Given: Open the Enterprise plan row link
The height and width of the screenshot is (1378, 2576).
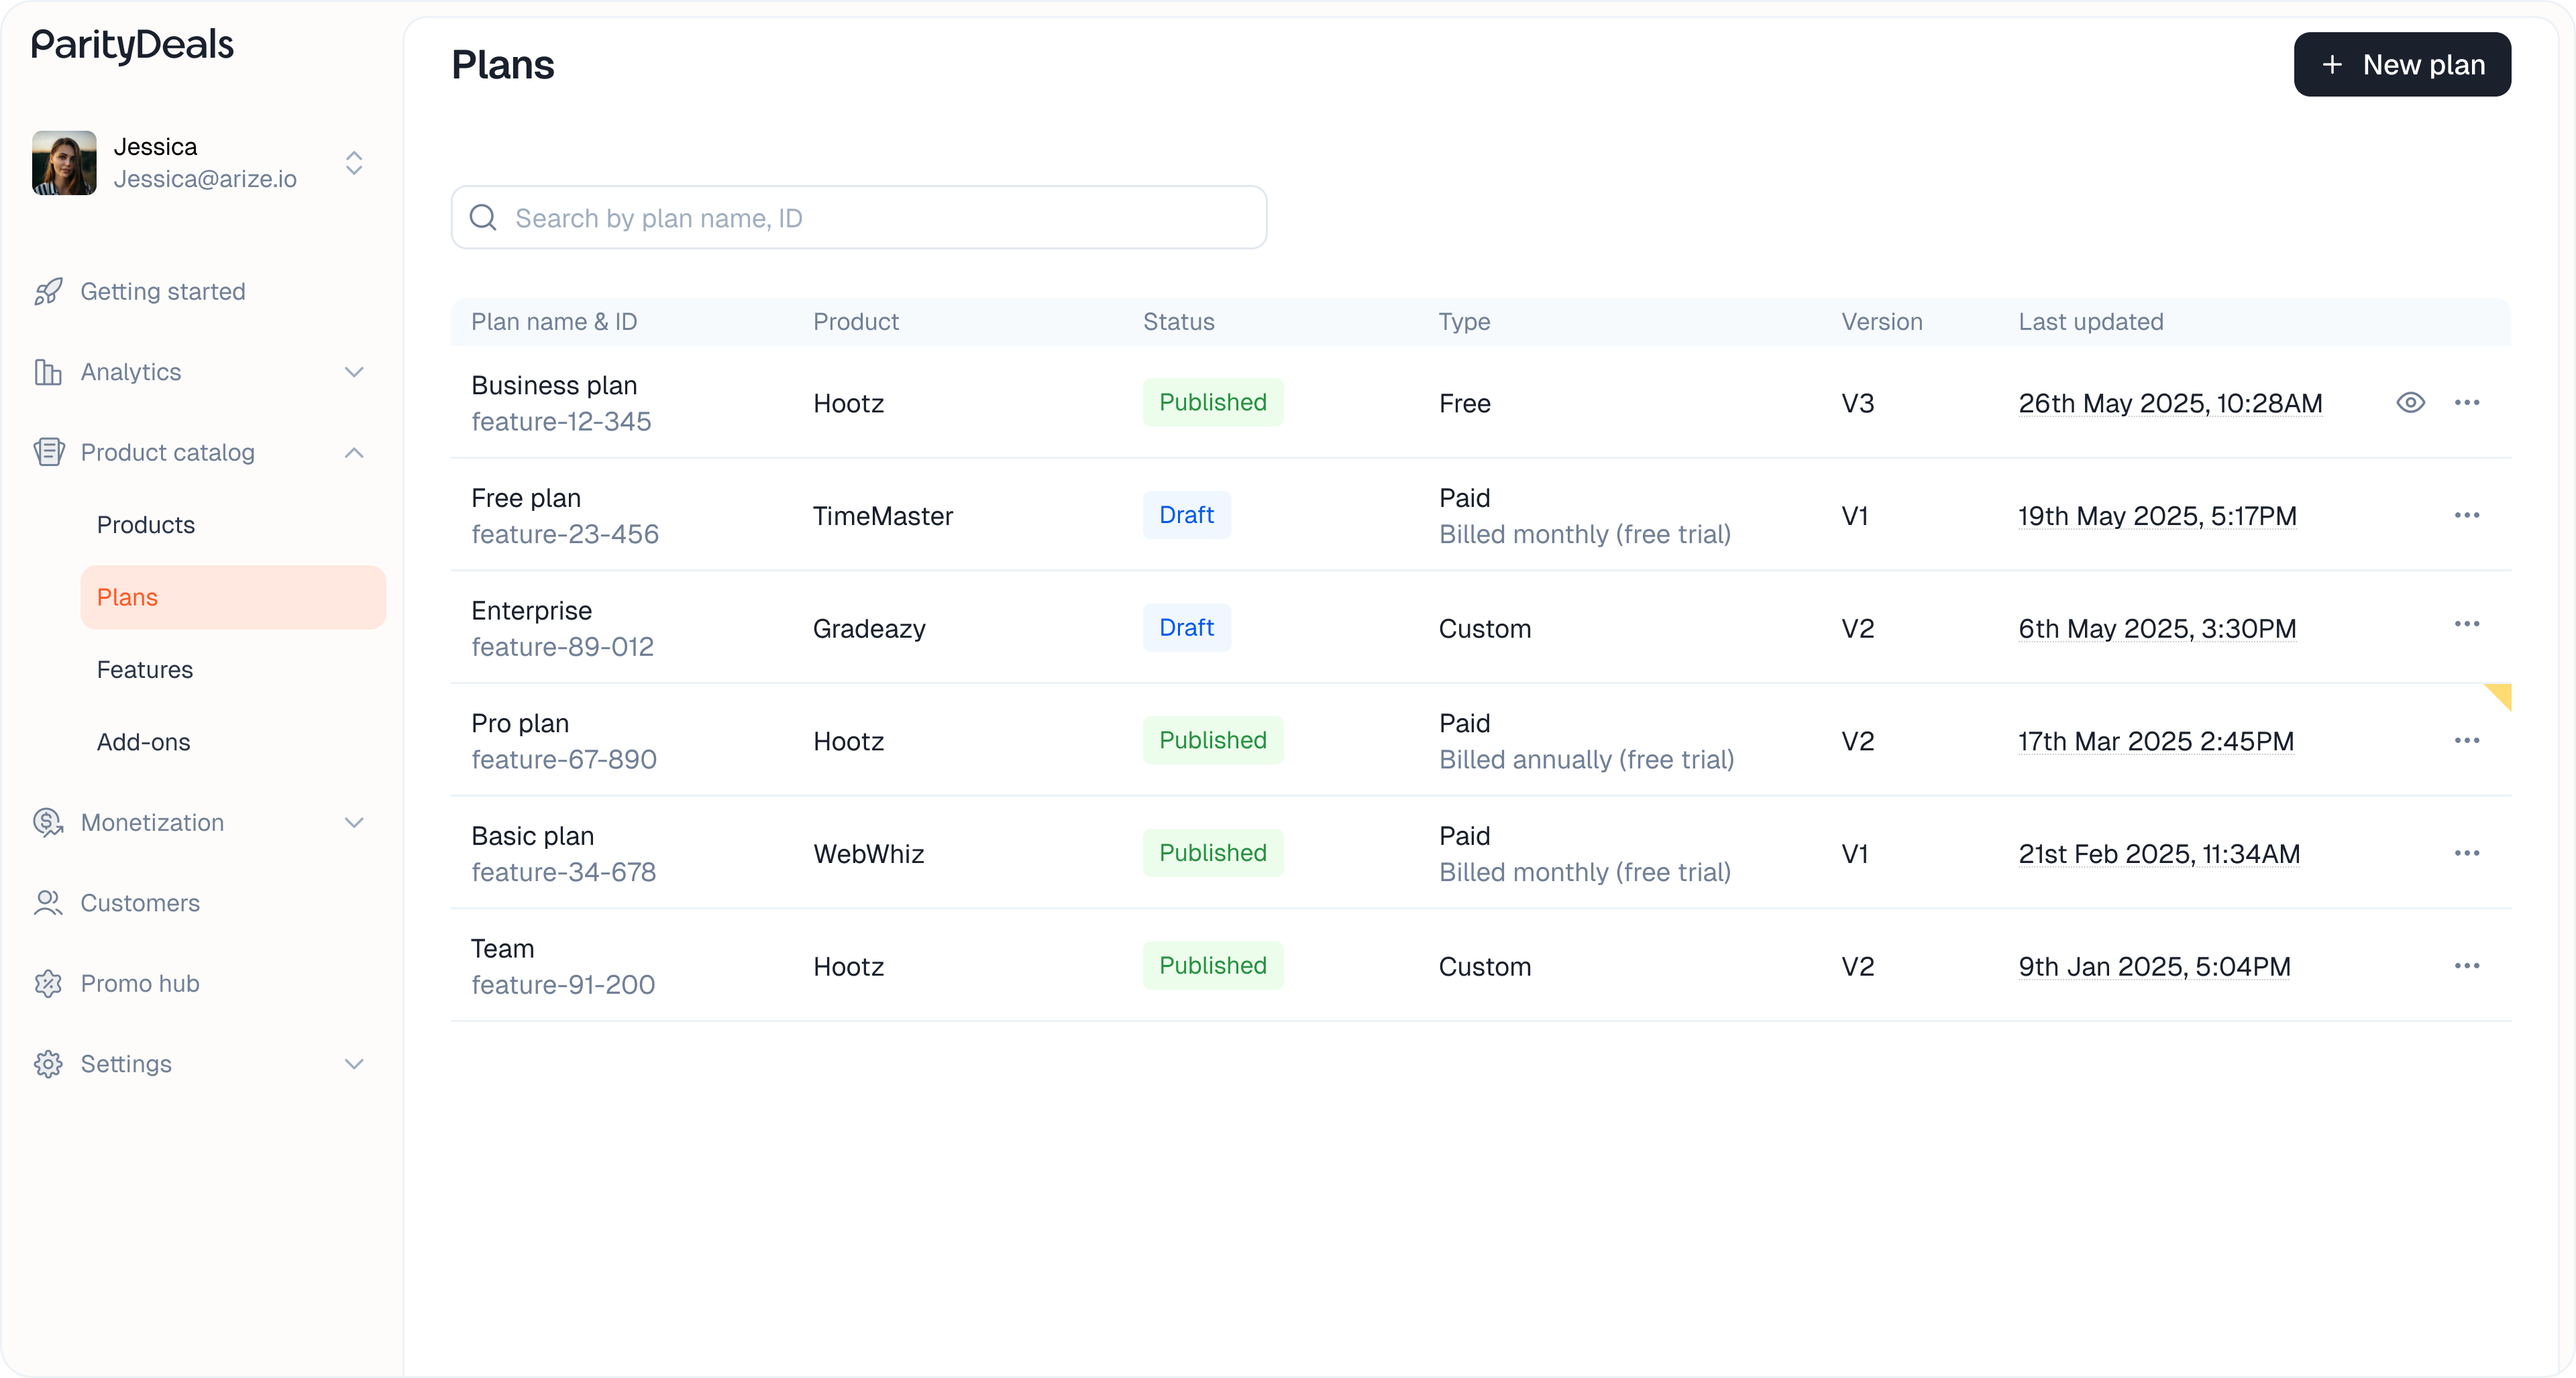Looking at the screenshot, I should click(531, 611).
